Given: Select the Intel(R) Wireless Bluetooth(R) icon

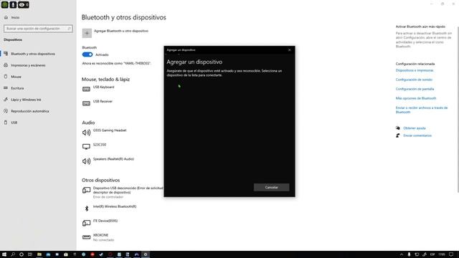Looking at the screenshot, I should 87,209.
